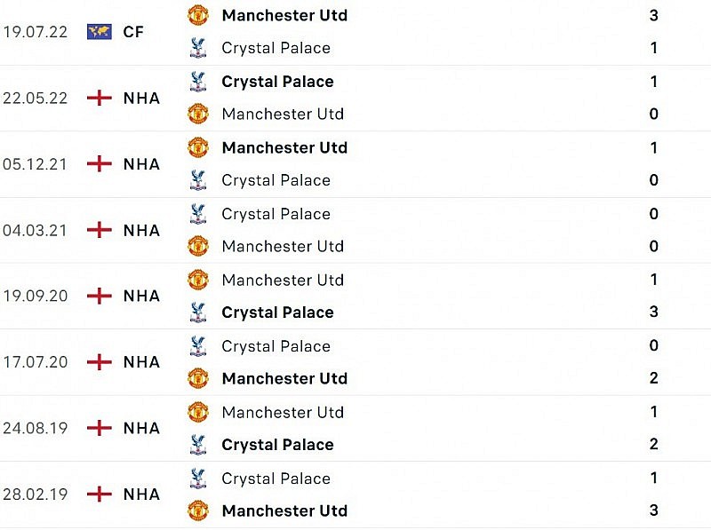
Task: Click the England flag on the 17.07.20 row
Action: [x=99, y=362]
